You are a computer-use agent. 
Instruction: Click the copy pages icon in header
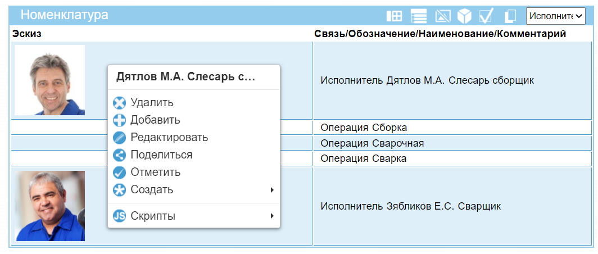click(510, 16)
